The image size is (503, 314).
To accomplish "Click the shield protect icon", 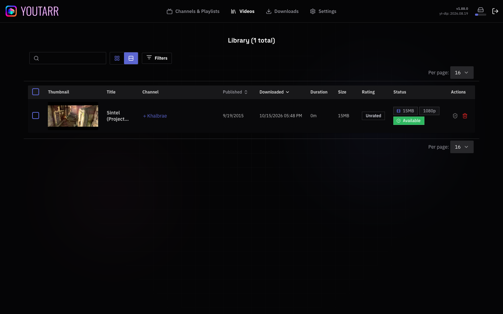I will [x=455, y=116].
